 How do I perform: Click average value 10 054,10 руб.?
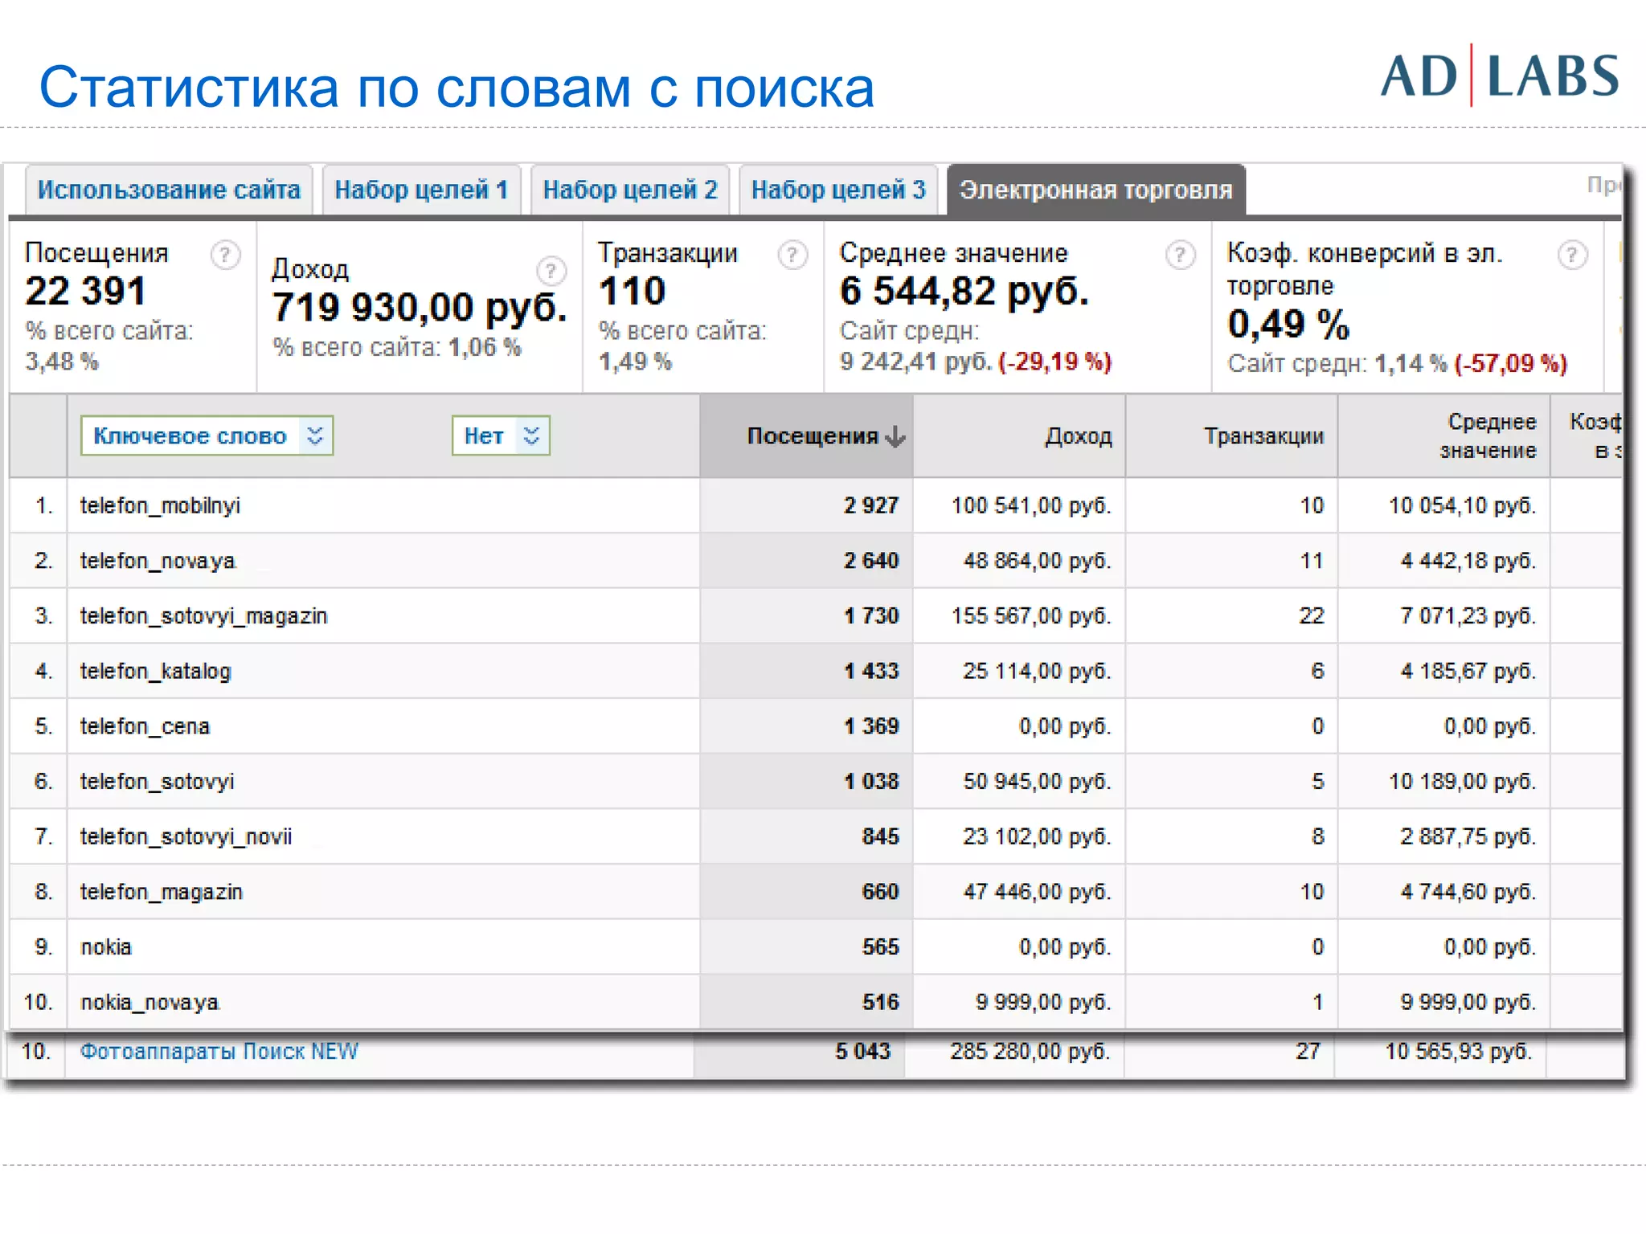1462,505
